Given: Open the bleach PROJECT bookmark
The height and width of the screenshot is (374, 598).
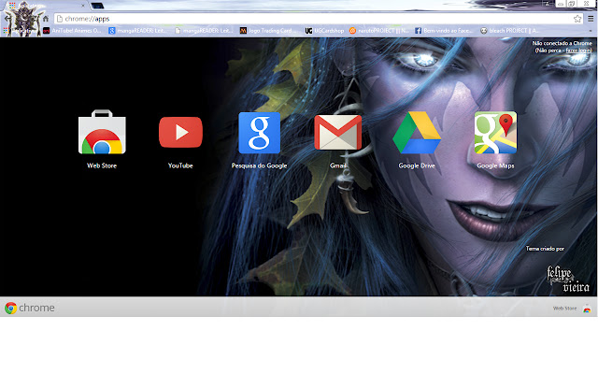Looking at the screenshot, I should tap(510, 31).
